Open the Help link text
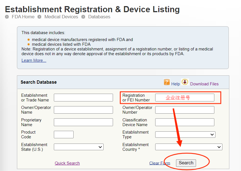This screenshot has width=241, height=171. [175, 84]
